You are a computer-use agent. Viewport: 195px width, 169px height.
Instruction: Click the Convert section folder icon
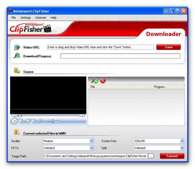(x=17, y=132)
